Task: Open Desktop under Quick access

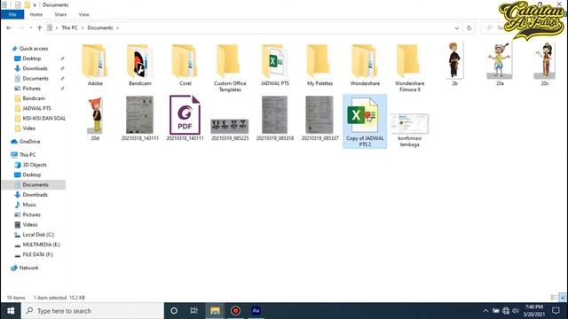Action: (32, 58)
